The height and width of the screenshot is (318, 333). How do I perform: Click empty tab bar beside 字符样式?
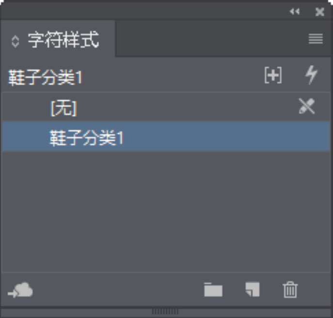point(210,39)
